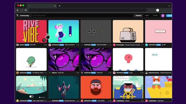Reload the page with the refresh icon

click(x=26, y=10)
